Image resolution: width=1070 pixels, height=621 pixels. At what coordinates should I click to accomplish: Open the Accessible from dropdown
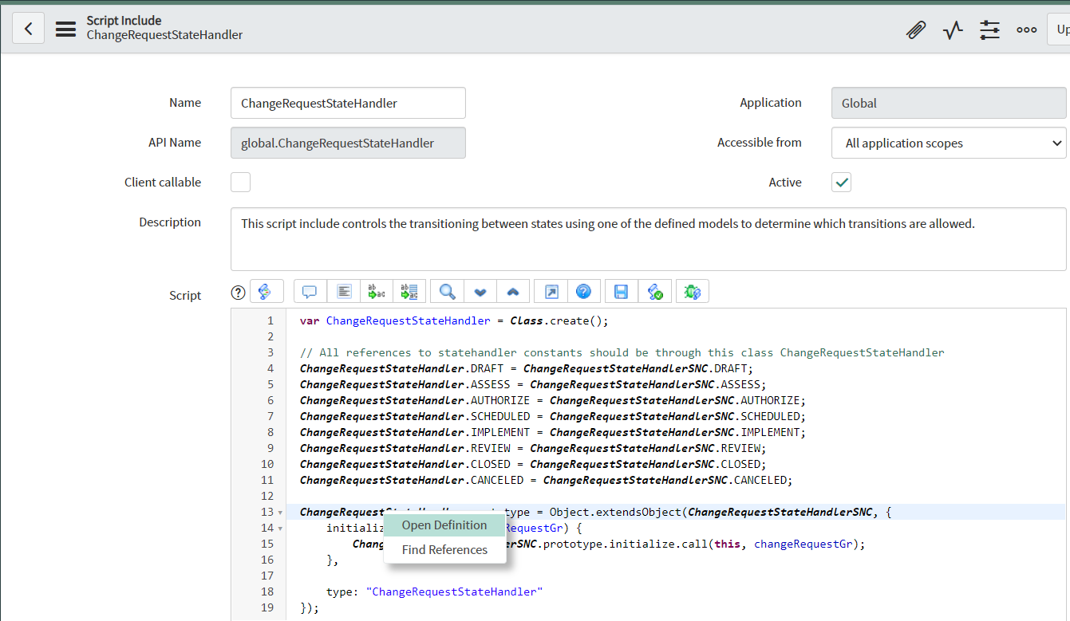point(949,143)
